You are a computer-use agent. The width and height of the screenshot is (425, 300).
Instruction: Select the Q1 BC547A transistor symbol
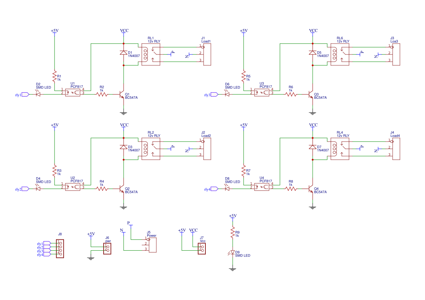click(122, 94)
